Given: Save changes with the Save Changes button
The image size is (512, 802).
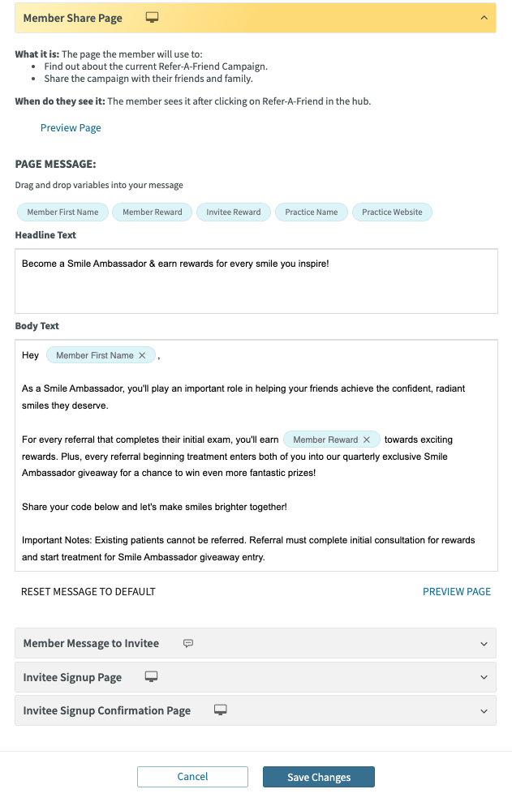Looking at the screenshot, I should point(318,776).
